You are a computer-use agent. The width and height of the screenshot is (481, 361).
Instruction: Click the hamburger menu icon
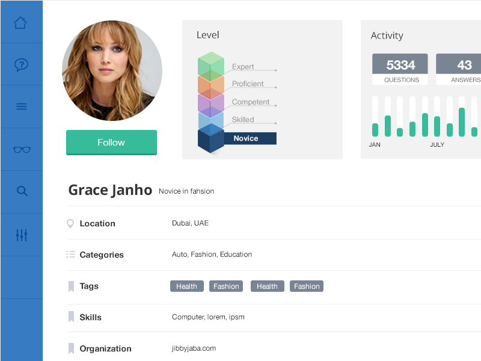[21, 106]
